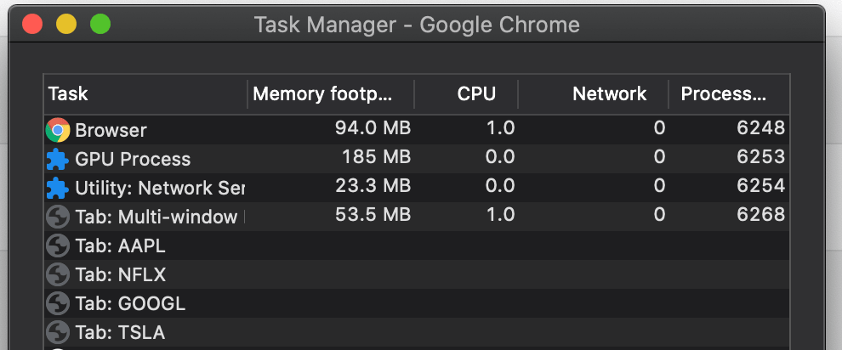Click the globe icon beside Tab: NFLX
842x350 pixels.
click(58, 274)
